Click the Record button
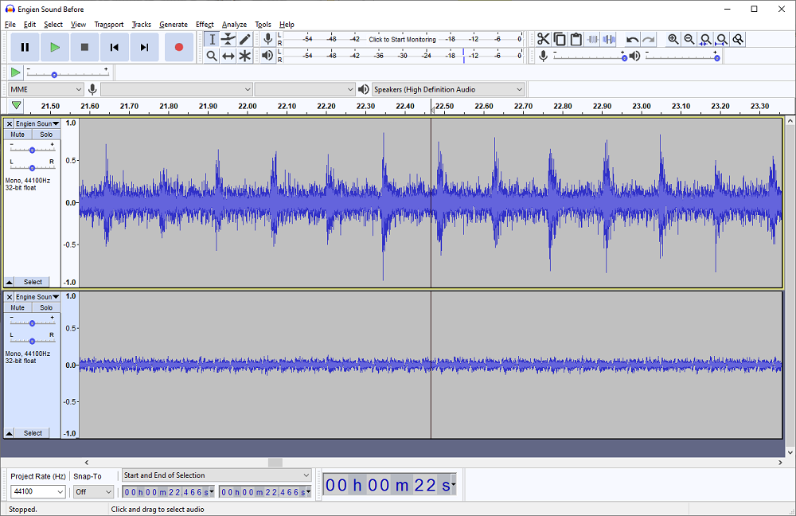 [178, 47]
